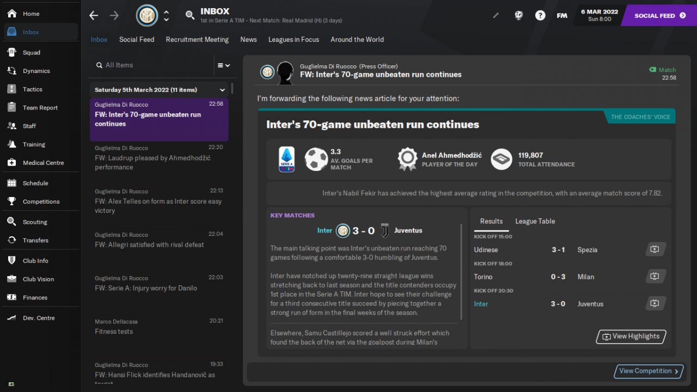Open message 'Hansi Flick identifies Handanovič'
This screenshot has height=392, width=697.
[159, 371]
